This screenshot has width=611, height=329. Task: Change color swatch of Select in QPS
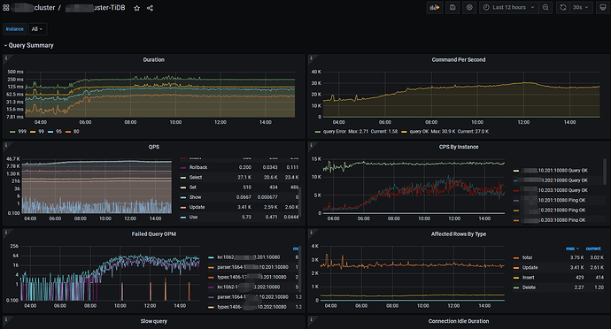183,177
